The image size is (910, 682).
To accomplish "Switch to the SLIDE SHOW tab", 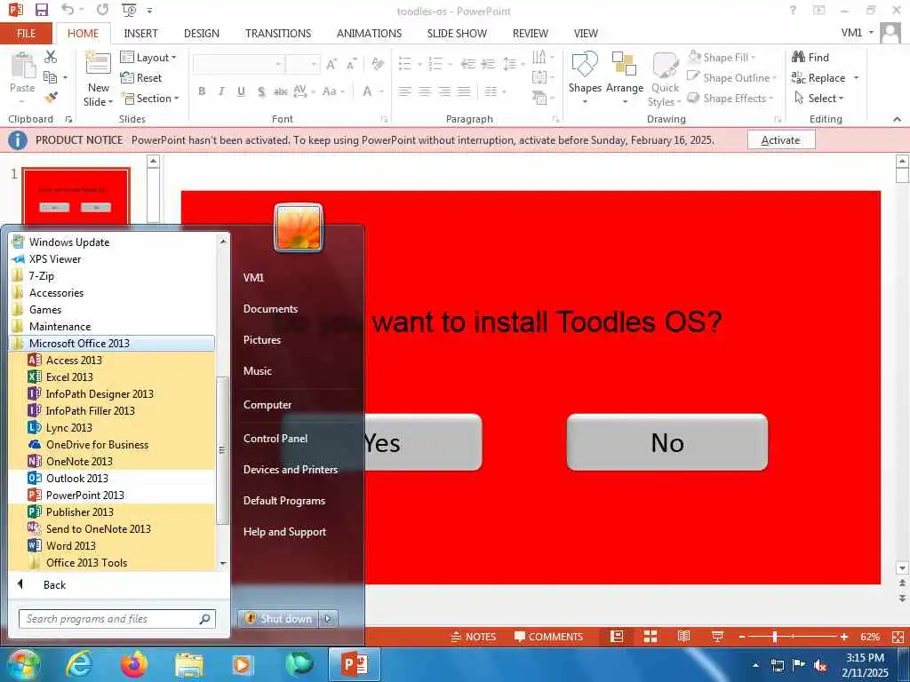I will [x=457, y=33].
